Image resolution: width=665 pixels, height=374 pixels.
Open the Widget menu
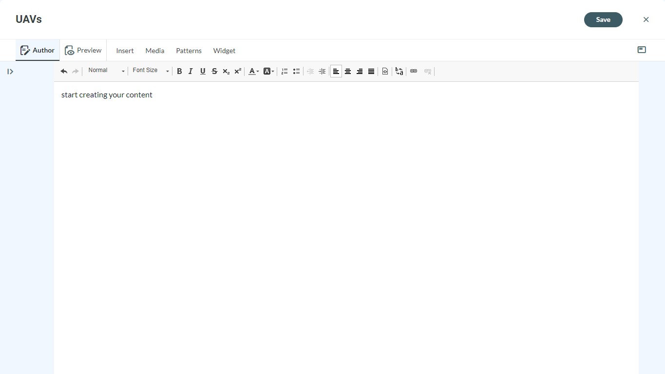click(x=224, y=51)
